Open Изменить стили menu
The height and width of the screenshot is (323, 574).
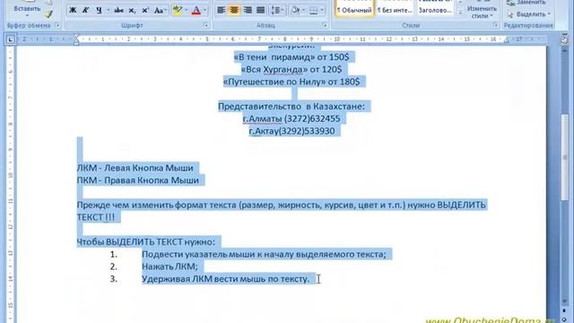tap(482, 10)
